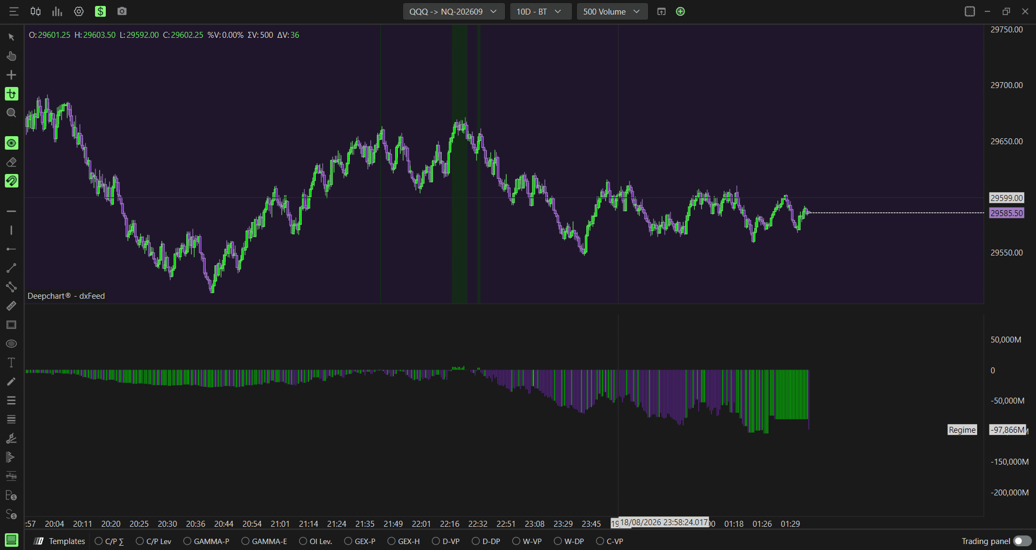1036x550 pixels.
Task: Click the rounded square layout icon
Action: point(970,11)
